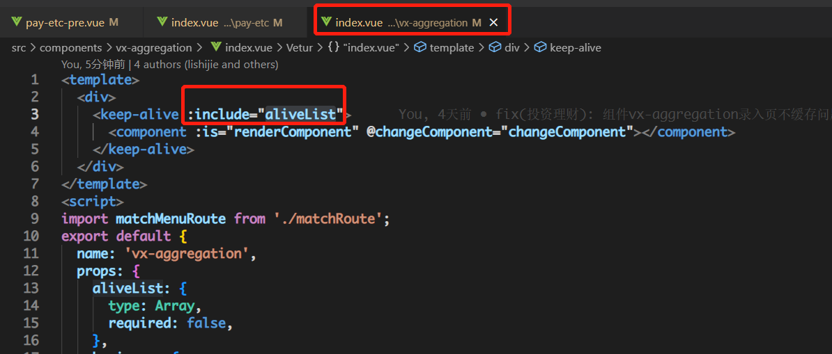Click the aliveList attribute value on line 3
Image resolution: width=832 pixels, height=354 pixels.
click(300, 114)
